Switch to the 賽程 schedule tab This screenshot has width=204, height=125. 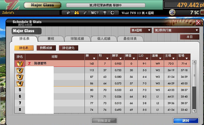[x=51, y=39]
